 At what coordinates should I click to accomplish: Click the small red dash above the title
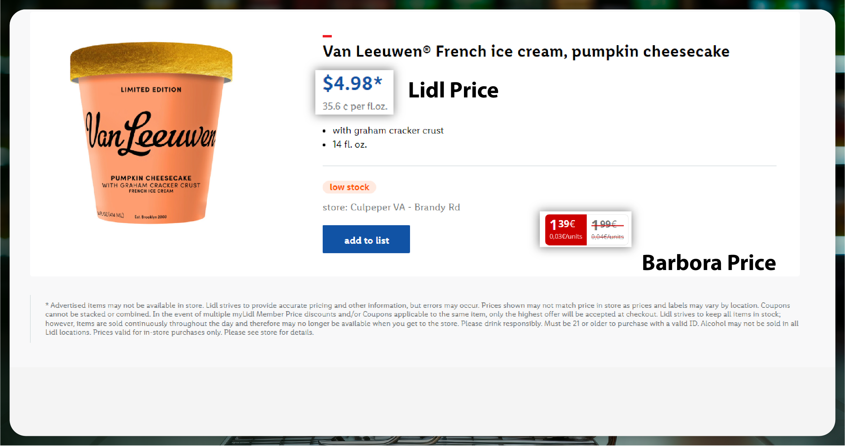pos(327,36)
